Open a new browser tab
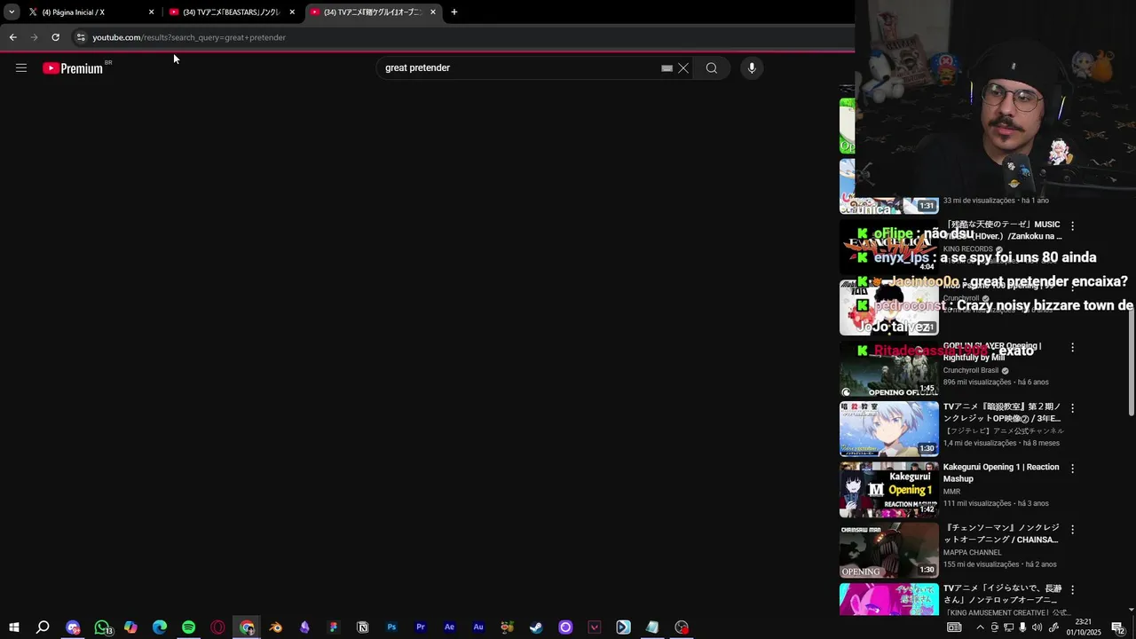This screenshot has width=1136, height=639. click(x=454, y=12)
